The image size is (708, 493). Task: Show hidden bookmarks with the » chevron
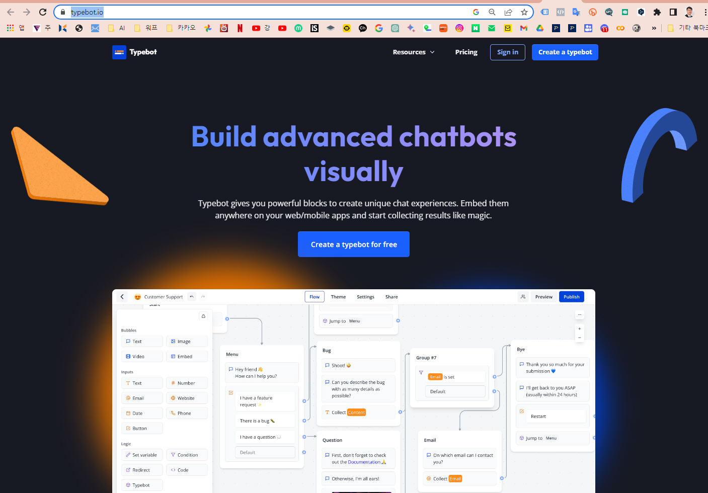[x=654, y=28]
